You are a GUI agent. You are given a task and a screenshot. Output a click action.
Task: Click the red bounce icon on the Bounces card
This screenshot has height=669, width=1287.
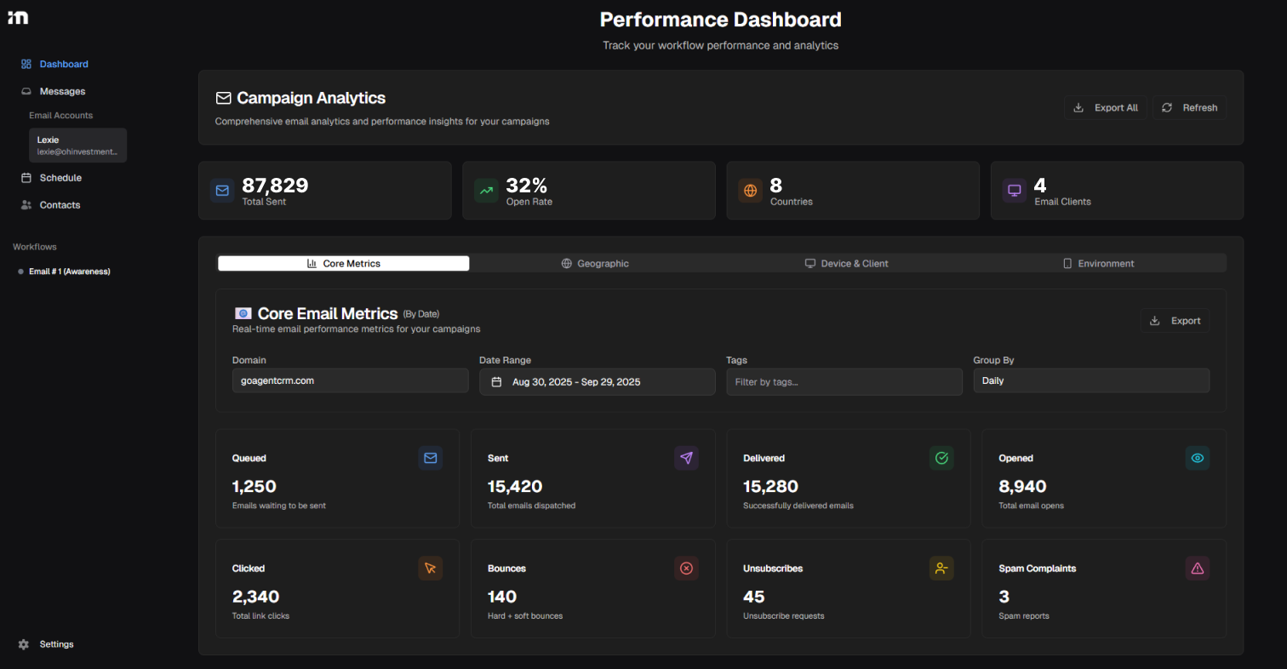tap(686, 568)
